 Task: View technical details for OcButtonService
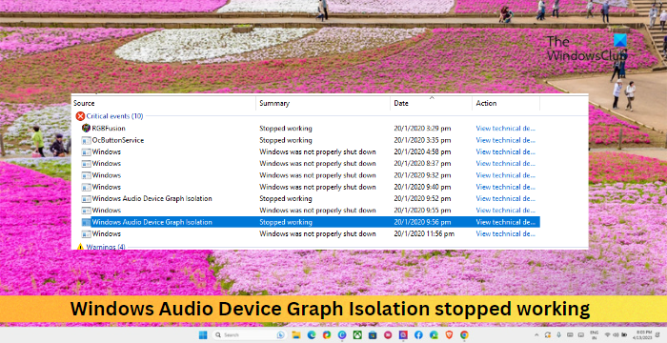click(505, 140)
